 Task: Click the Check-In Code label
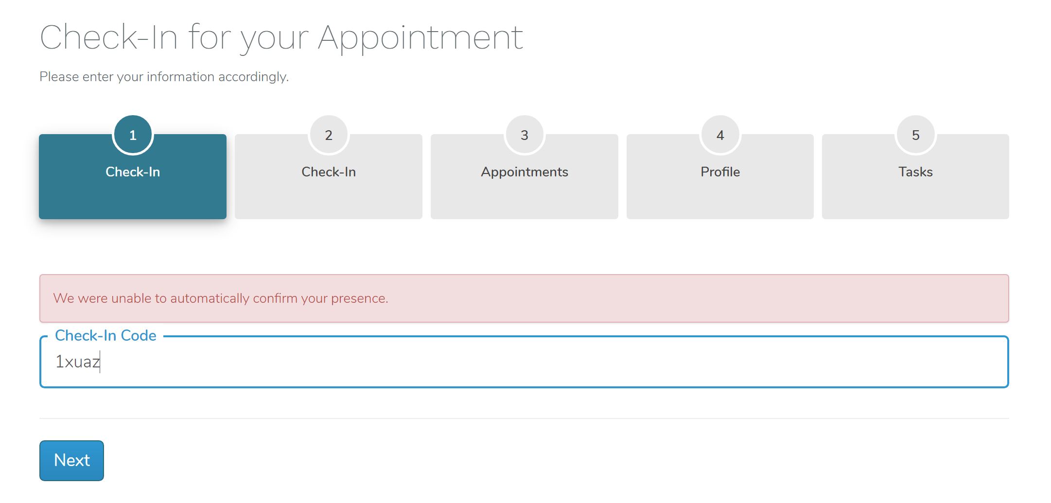105,335
